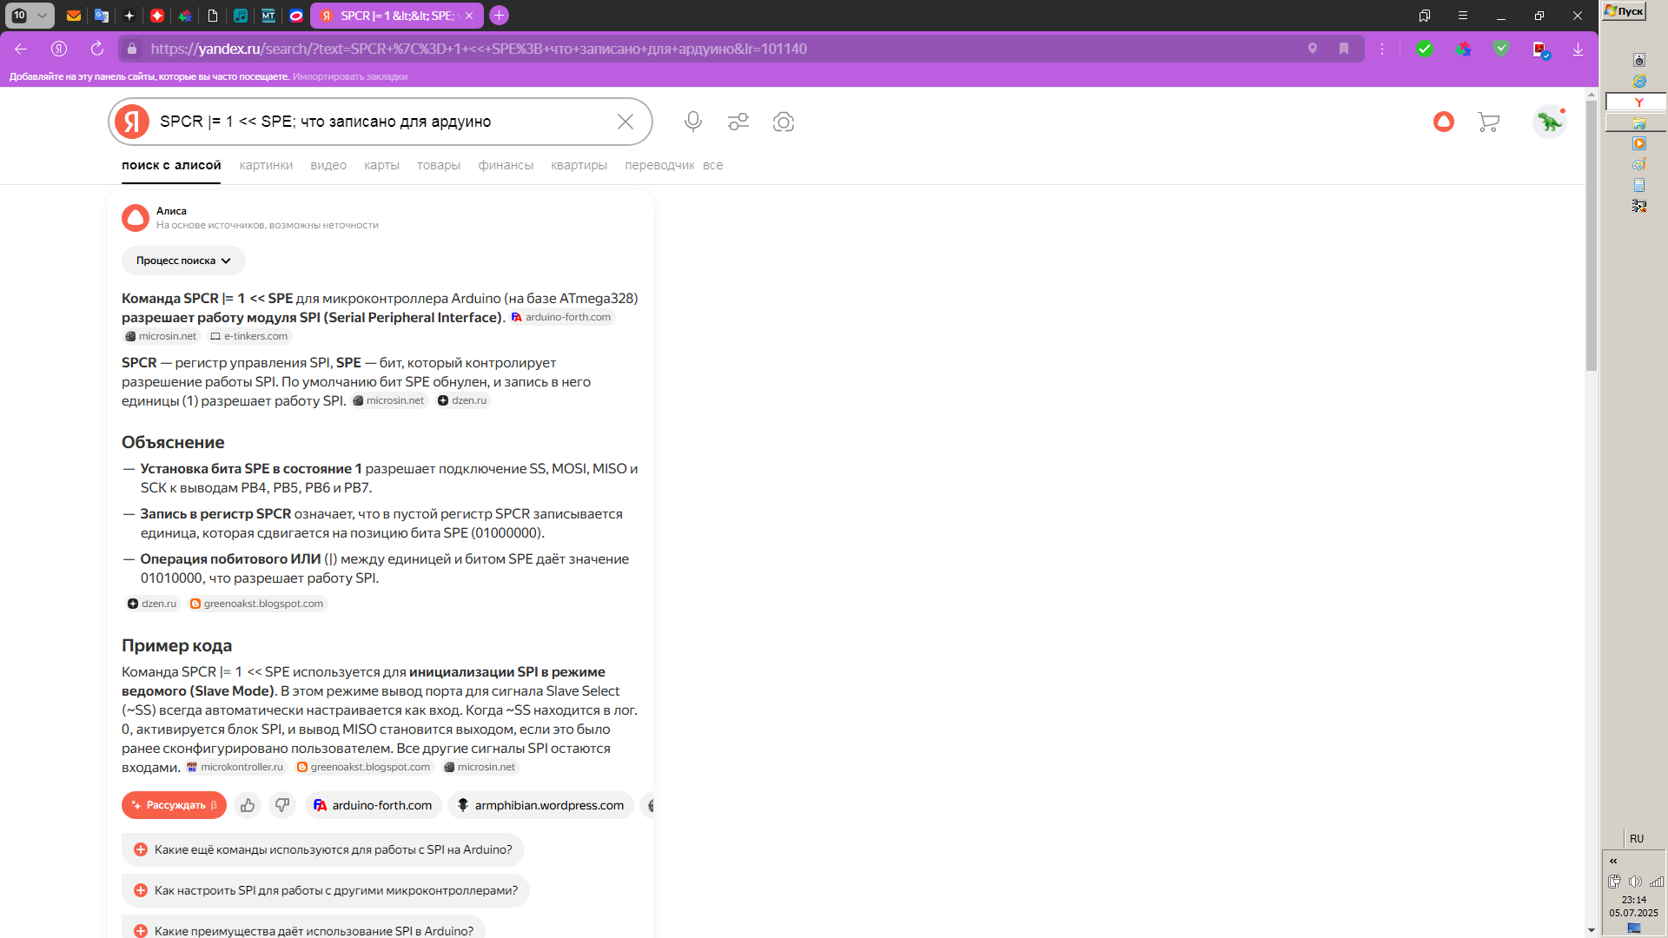This screenshot has height=938, width=1668.
Task: Open Alice assistant red circle icon in header
Action: coord(1444,122)
